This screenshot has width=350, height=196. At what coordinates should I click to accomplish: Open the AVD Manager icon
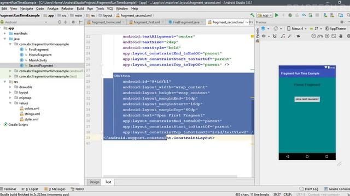coord(332,15)
